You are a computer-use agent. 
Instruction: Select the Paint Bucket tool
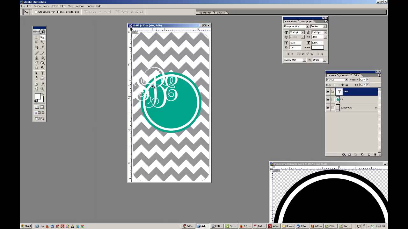click(x=42, y=62)
